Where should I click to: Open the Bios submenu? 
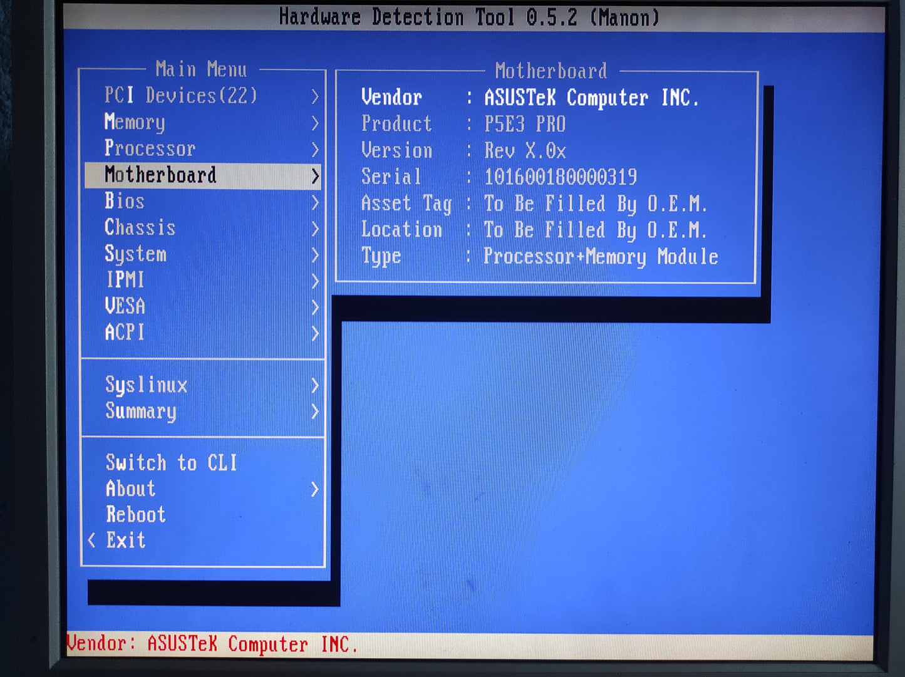[x=125, y=201]
